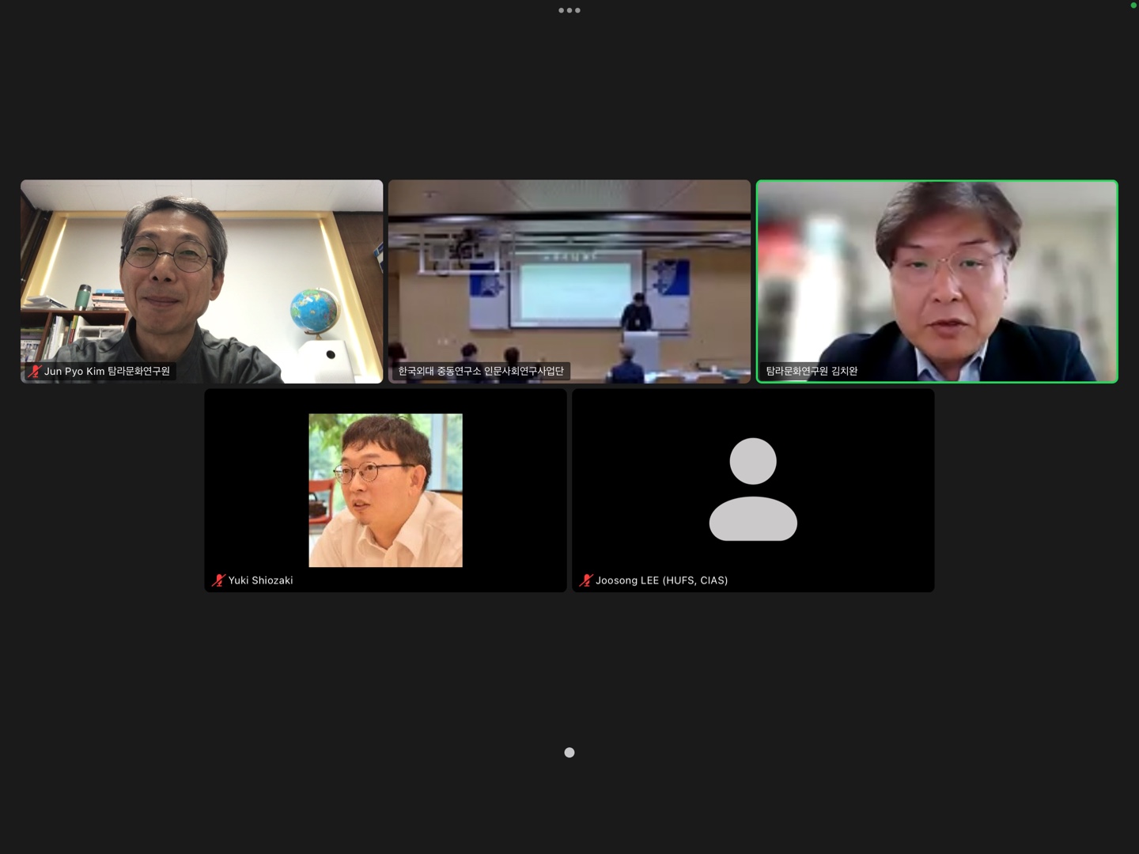
Task: Click the 'Joosong LEE (HUFS, CIAS)' name label
Action: [661, 580]
